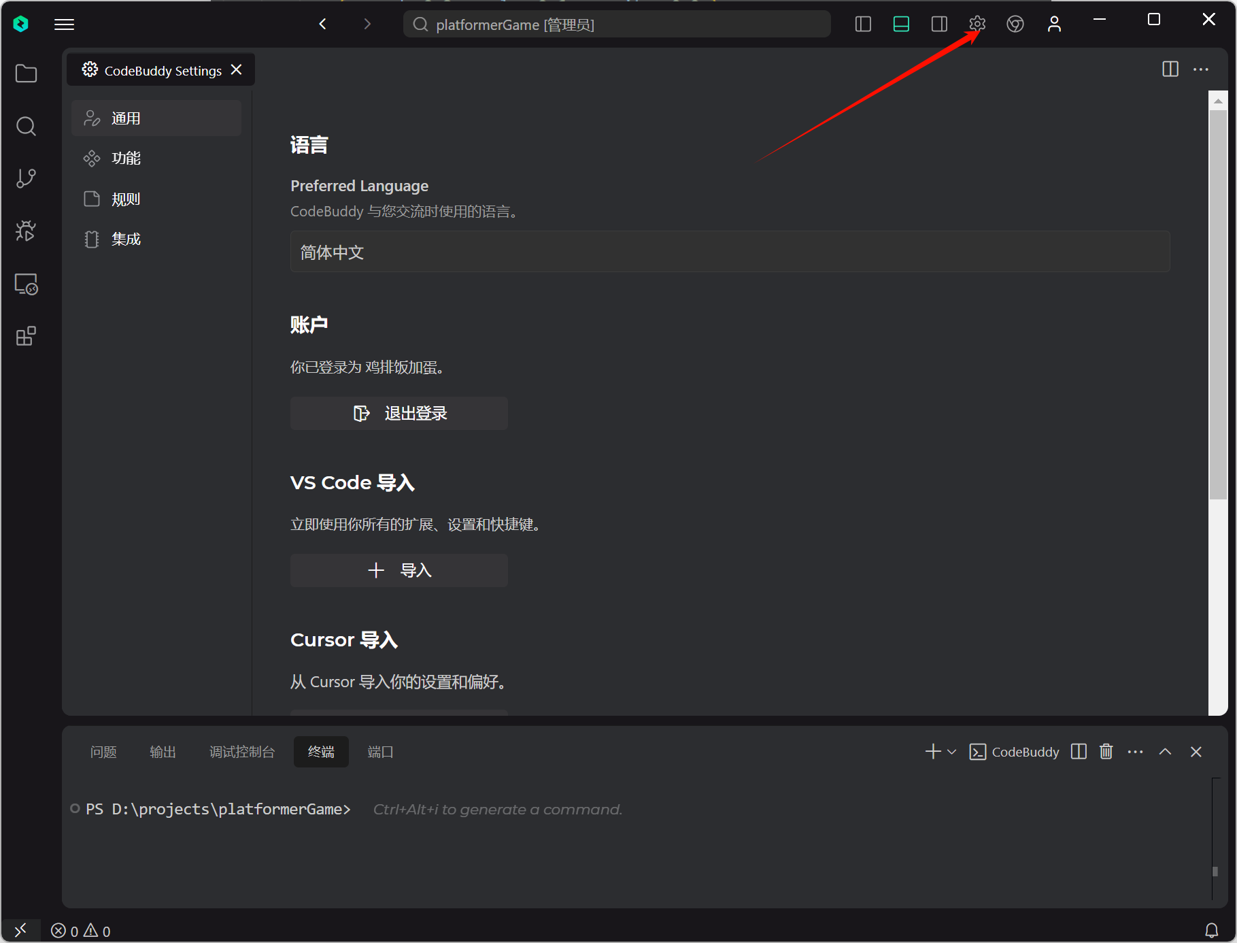This screenshot has height=943, width=1237.
Task: Select 规则 settings category
Action: [x=156, y=199]
